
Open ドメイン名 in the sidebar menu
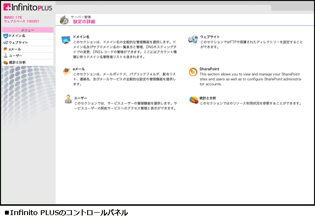[28, 36]
